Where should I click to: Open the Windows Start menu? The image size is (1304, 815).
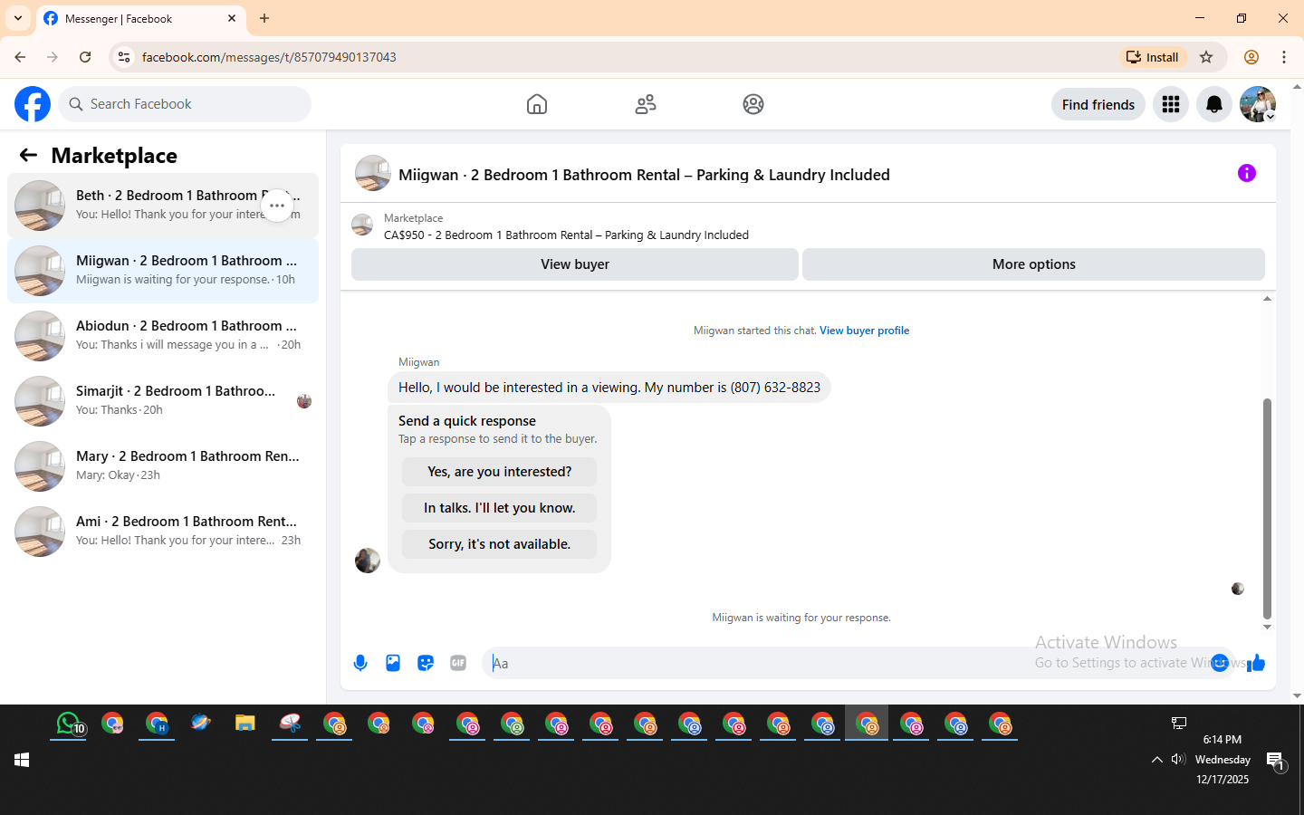tap(22, 760)
